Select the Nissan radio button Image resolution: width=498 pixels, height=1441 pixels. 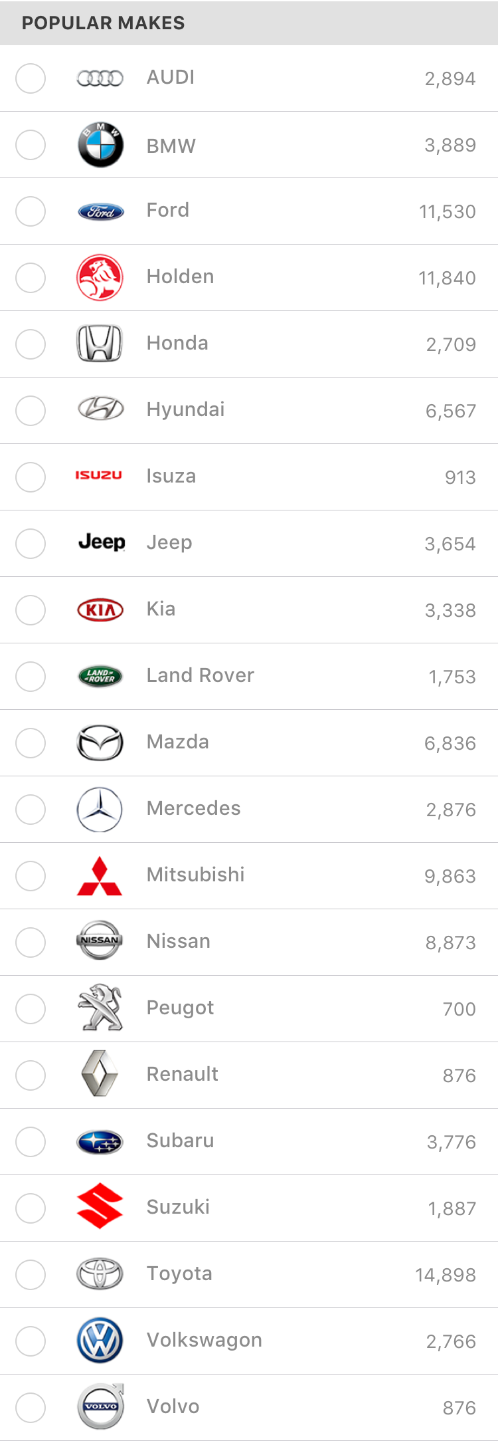(x=31, y=942)
